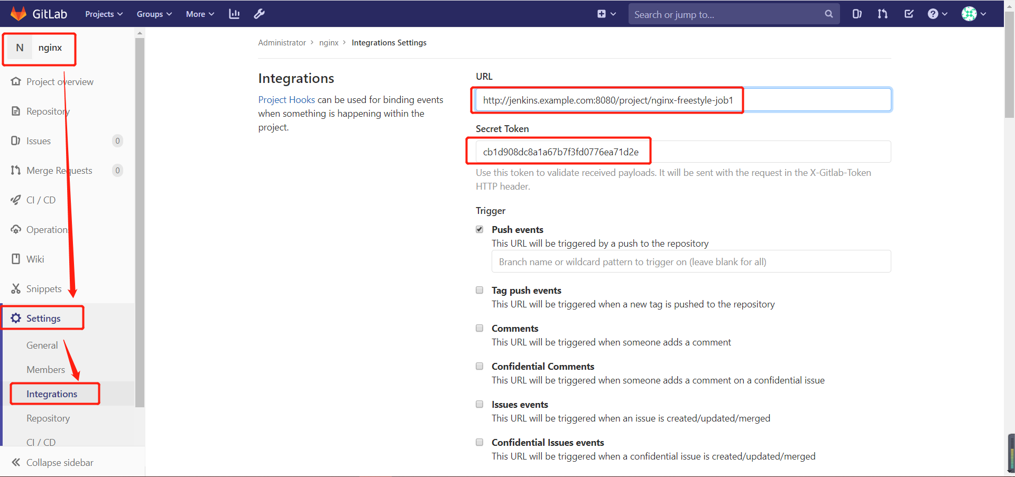The image size is (1015, 477).
Task: Click the Snippets scissors icon
Action: 16,288
